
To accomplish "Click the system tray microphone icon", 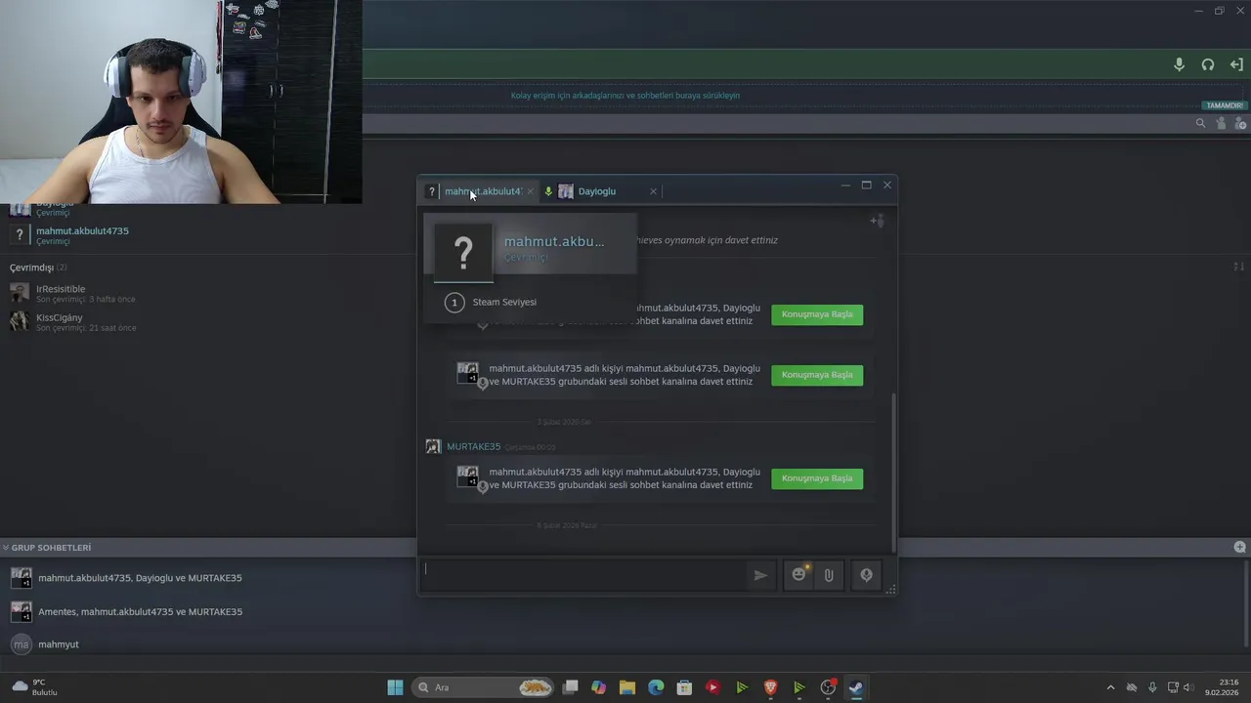I will pyautogui.click(x=1152, y=687).
